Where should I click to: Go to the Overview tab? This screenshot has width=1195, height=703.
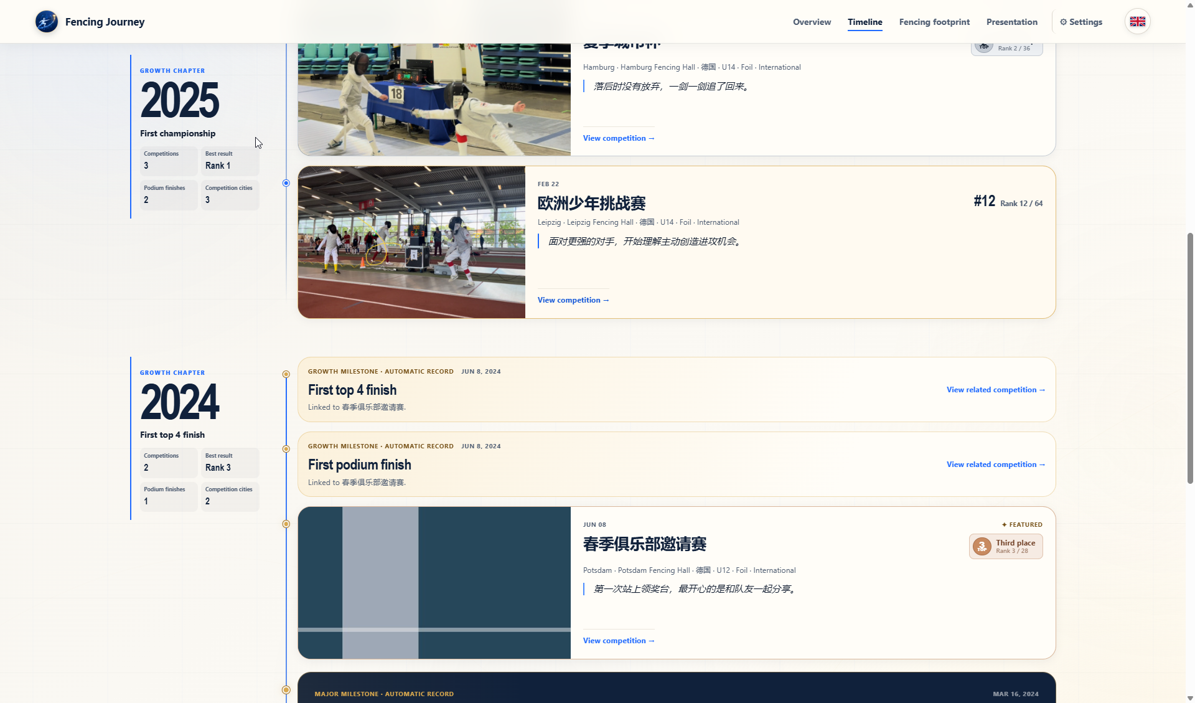click(812, 22)
